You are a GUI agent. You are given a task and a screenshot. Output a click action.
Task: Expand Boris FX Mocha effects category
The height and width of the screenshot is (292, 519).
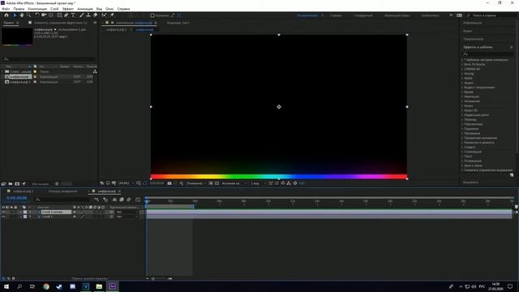click(x=463, y=64)
